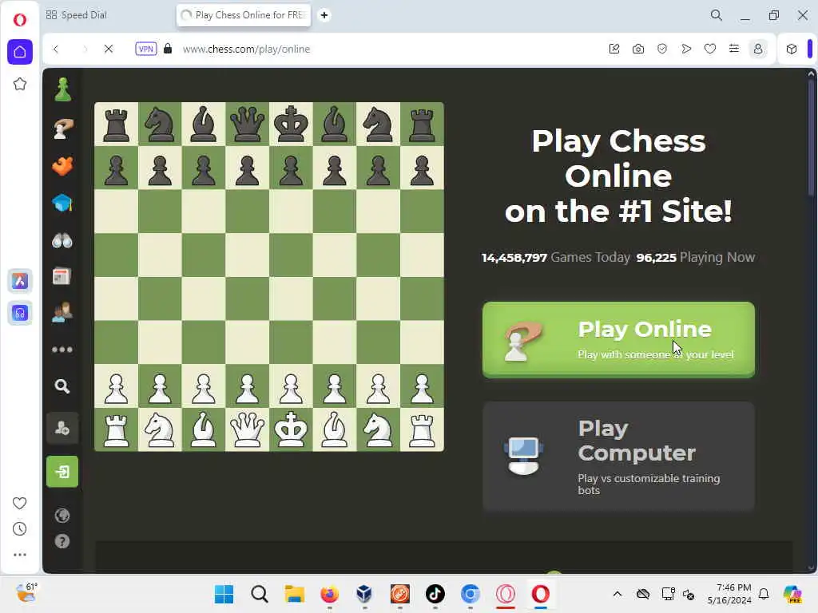Open File Explorer from taskbar
The width and height of the screenshot is (818, 613).
pyautogui.click(x=294, y=594)
